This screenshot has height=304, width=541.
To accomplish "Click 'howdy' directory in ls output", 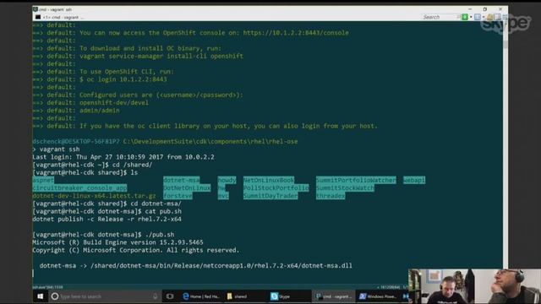I will pyautogui.click(x=227, y=180).
